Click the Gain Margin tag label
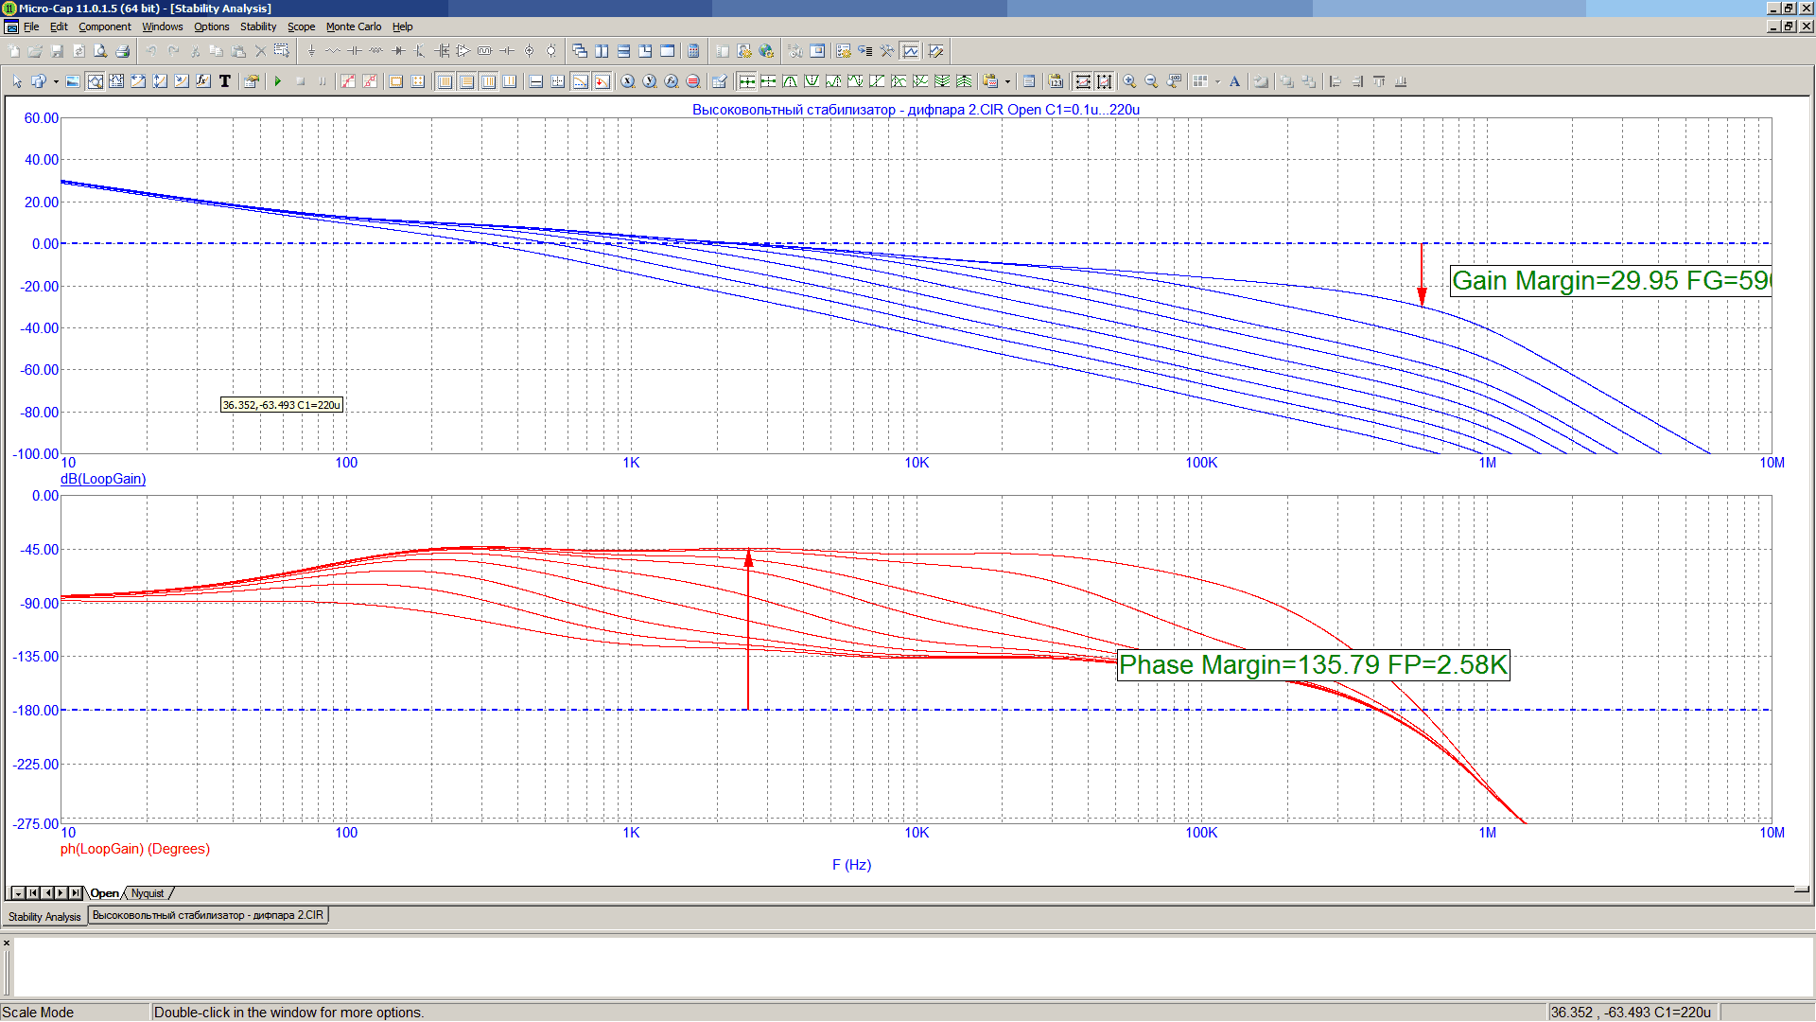Image resolution: width=1816 pixels, height=1022 pixels. pyautogui.click(x=1611, y=280)
